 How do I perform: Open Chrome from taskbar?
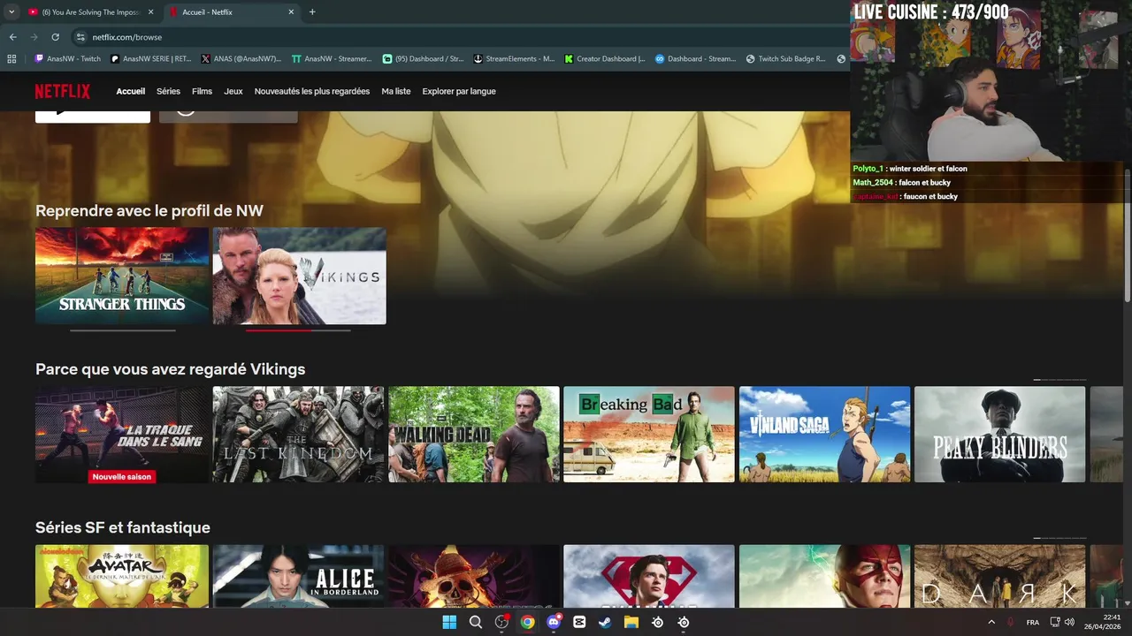[527, 622]
